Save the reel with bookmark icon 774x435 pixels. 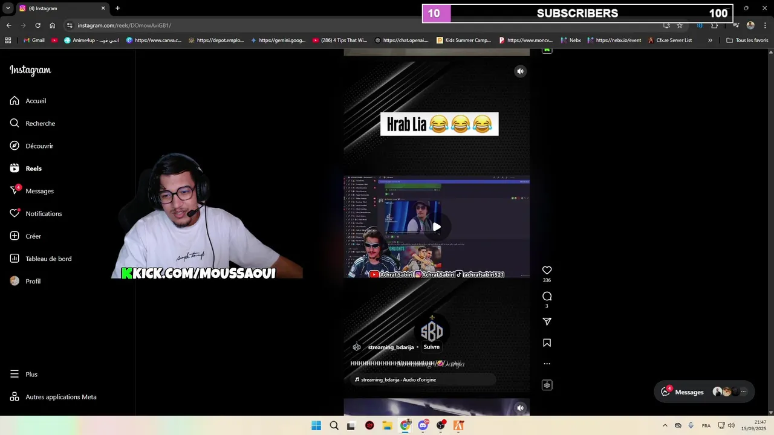[547, 343]
